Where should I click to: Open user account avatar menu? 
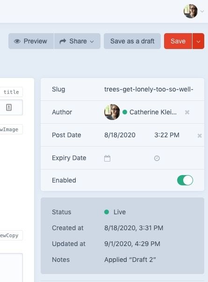191,11
